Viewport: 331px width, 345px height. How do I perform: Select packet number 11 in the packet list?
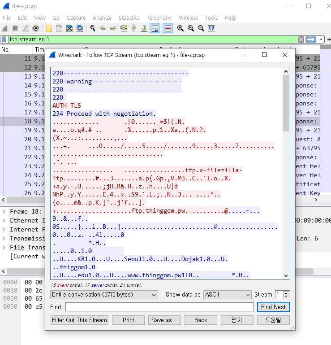point(22,58)
